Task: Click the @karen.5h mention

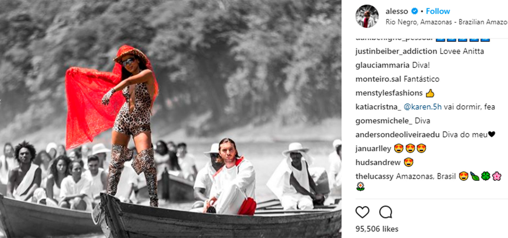Action: pyautogui.click(x=422, y=107)
